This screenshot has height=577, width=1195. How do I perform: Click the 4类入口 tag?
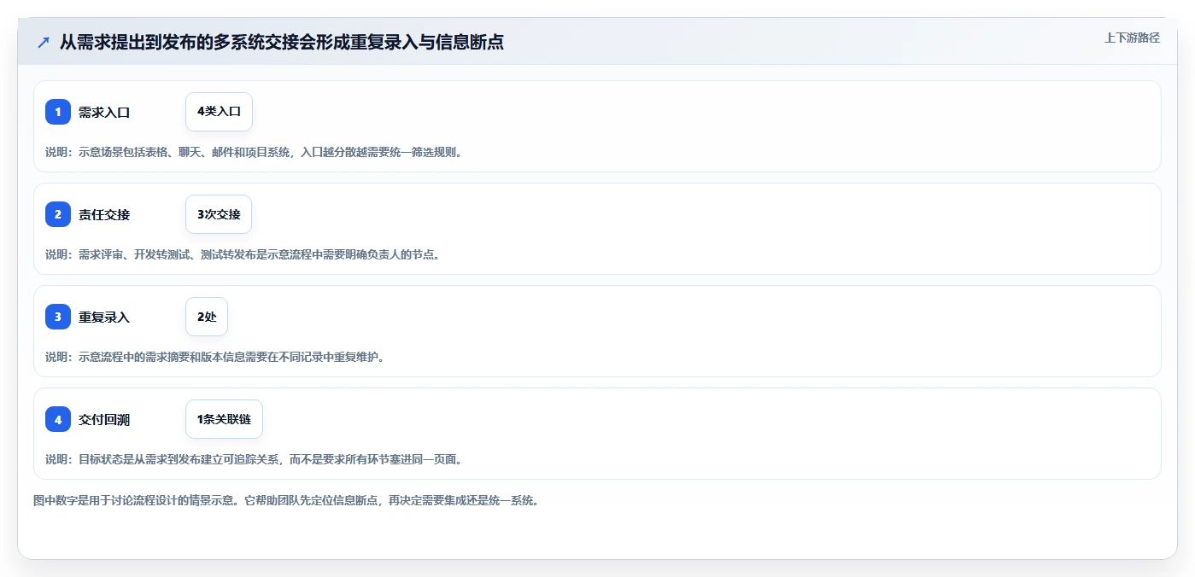[219, 112]
